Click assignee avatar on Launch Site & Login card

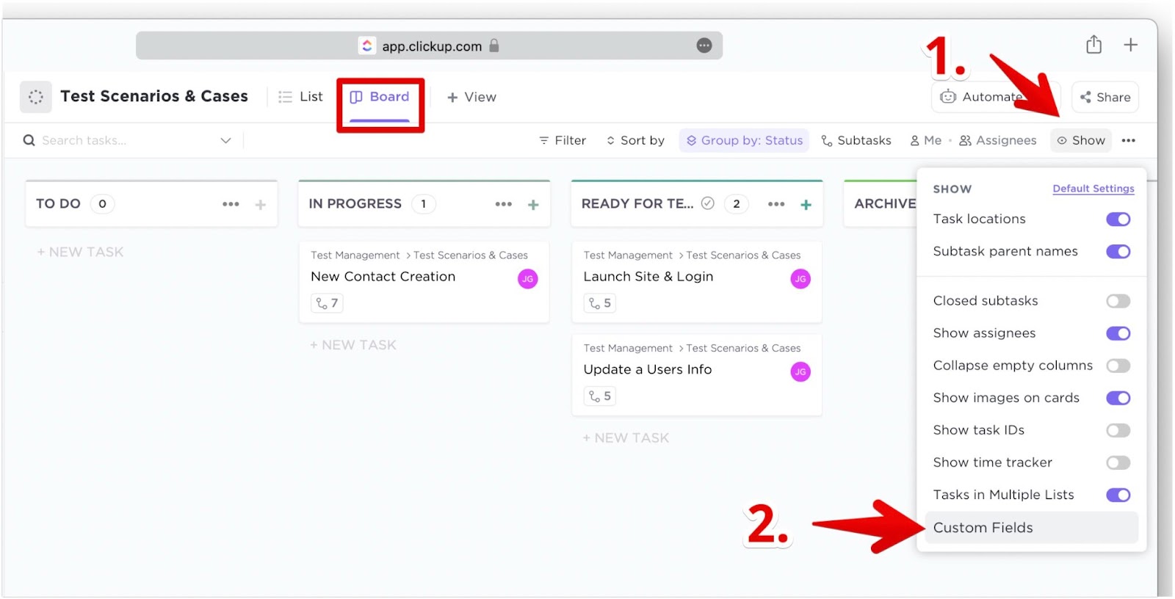[800, 279]
